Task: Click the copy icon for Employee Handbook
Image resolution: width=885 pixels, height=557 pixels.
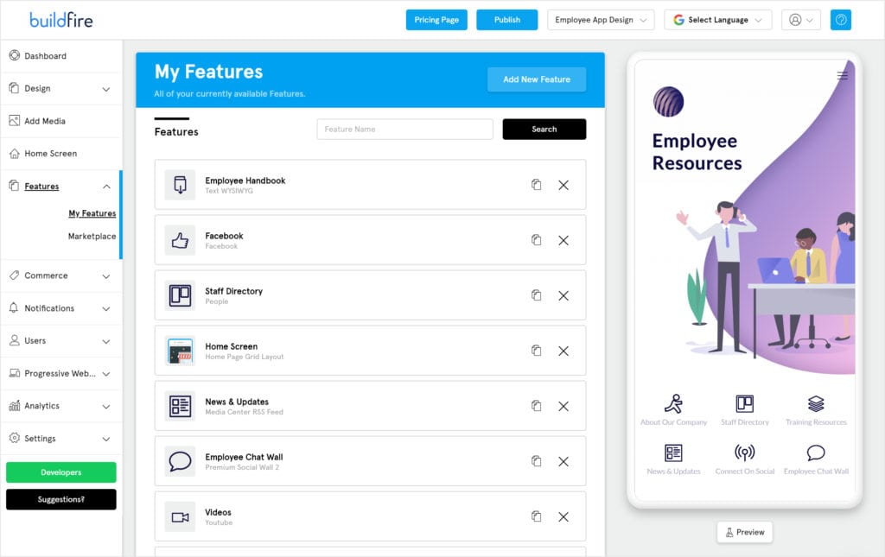Action: (536, 185)
